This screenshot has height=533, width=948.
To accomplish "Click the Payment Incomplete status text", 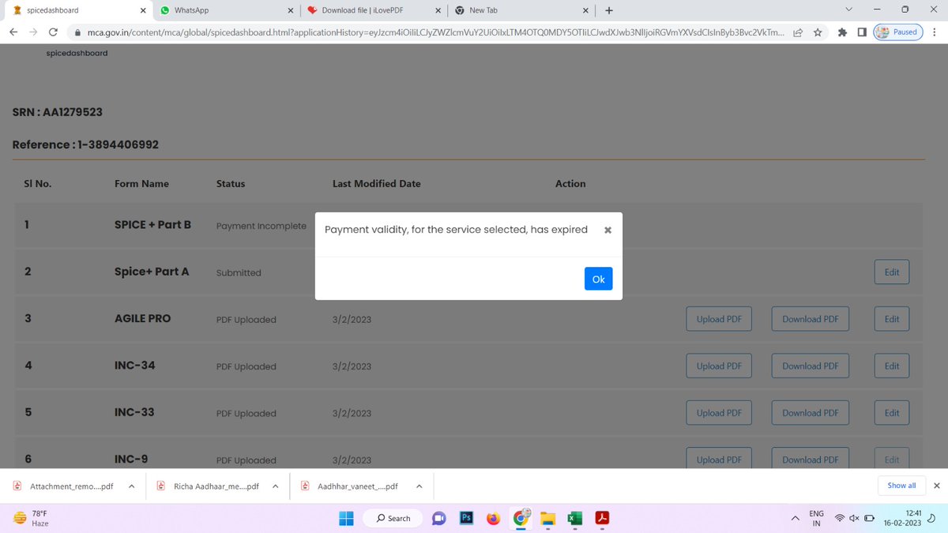I will [x=261, y=226].
